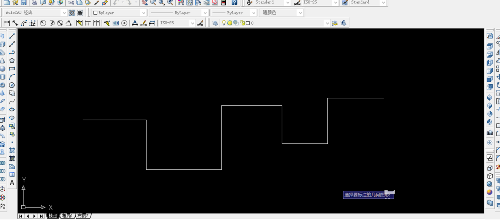Viewport: 500px width, 220px height.
Task: Click the Layer Previous icon
Action: [343, 23]
